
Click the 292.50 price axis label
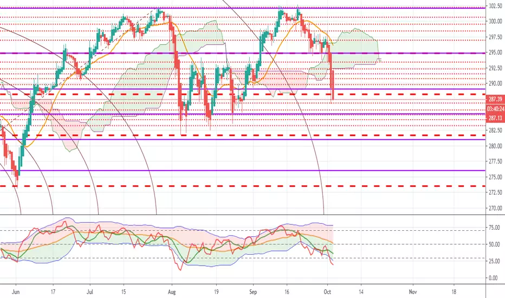coord(495,68)
